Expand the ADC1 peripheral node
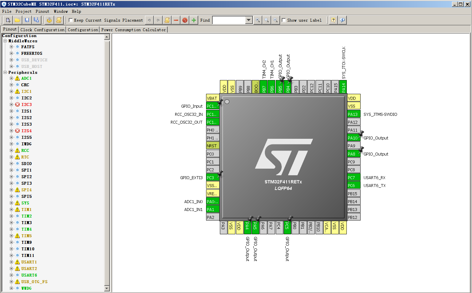 (x=12, y=78)
